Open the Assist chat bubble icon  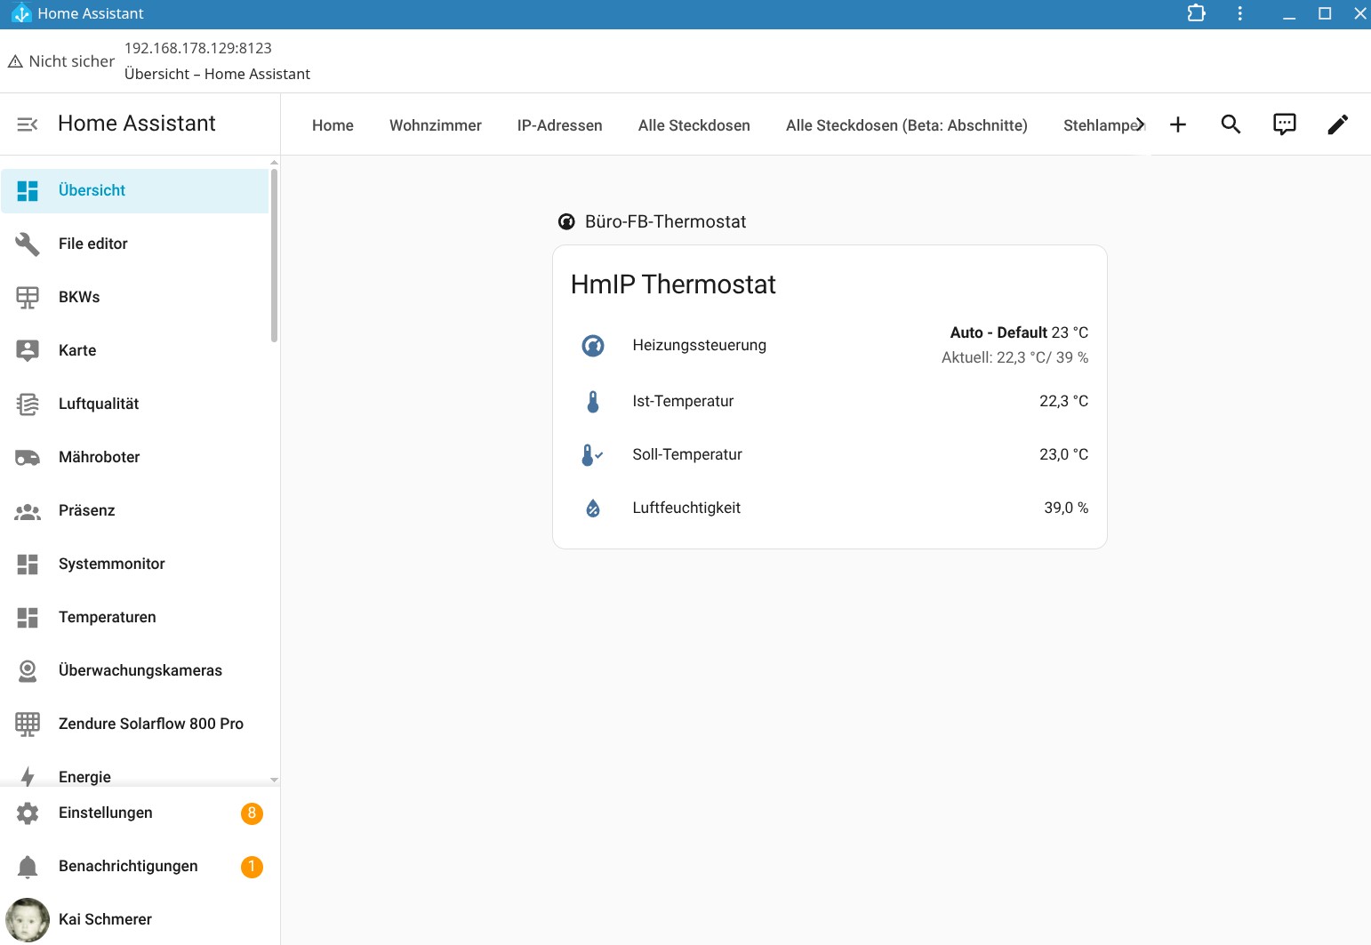tap(1284, 124)
